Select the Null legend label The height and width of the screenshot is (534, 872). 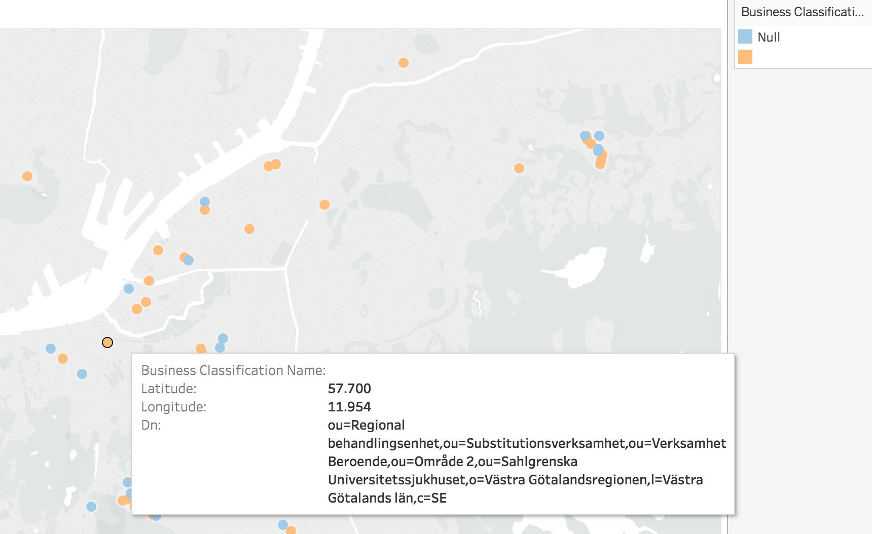[x=768, y=37]
